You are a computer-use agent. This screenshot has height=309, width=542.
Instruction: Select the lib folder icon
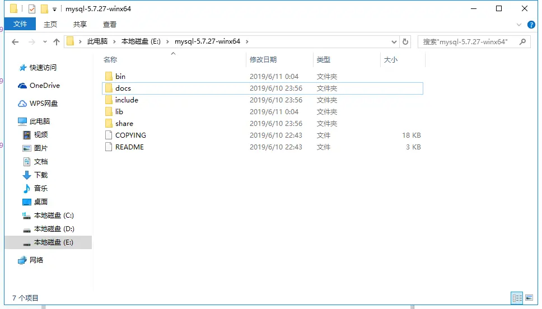(x=109, y=111)
